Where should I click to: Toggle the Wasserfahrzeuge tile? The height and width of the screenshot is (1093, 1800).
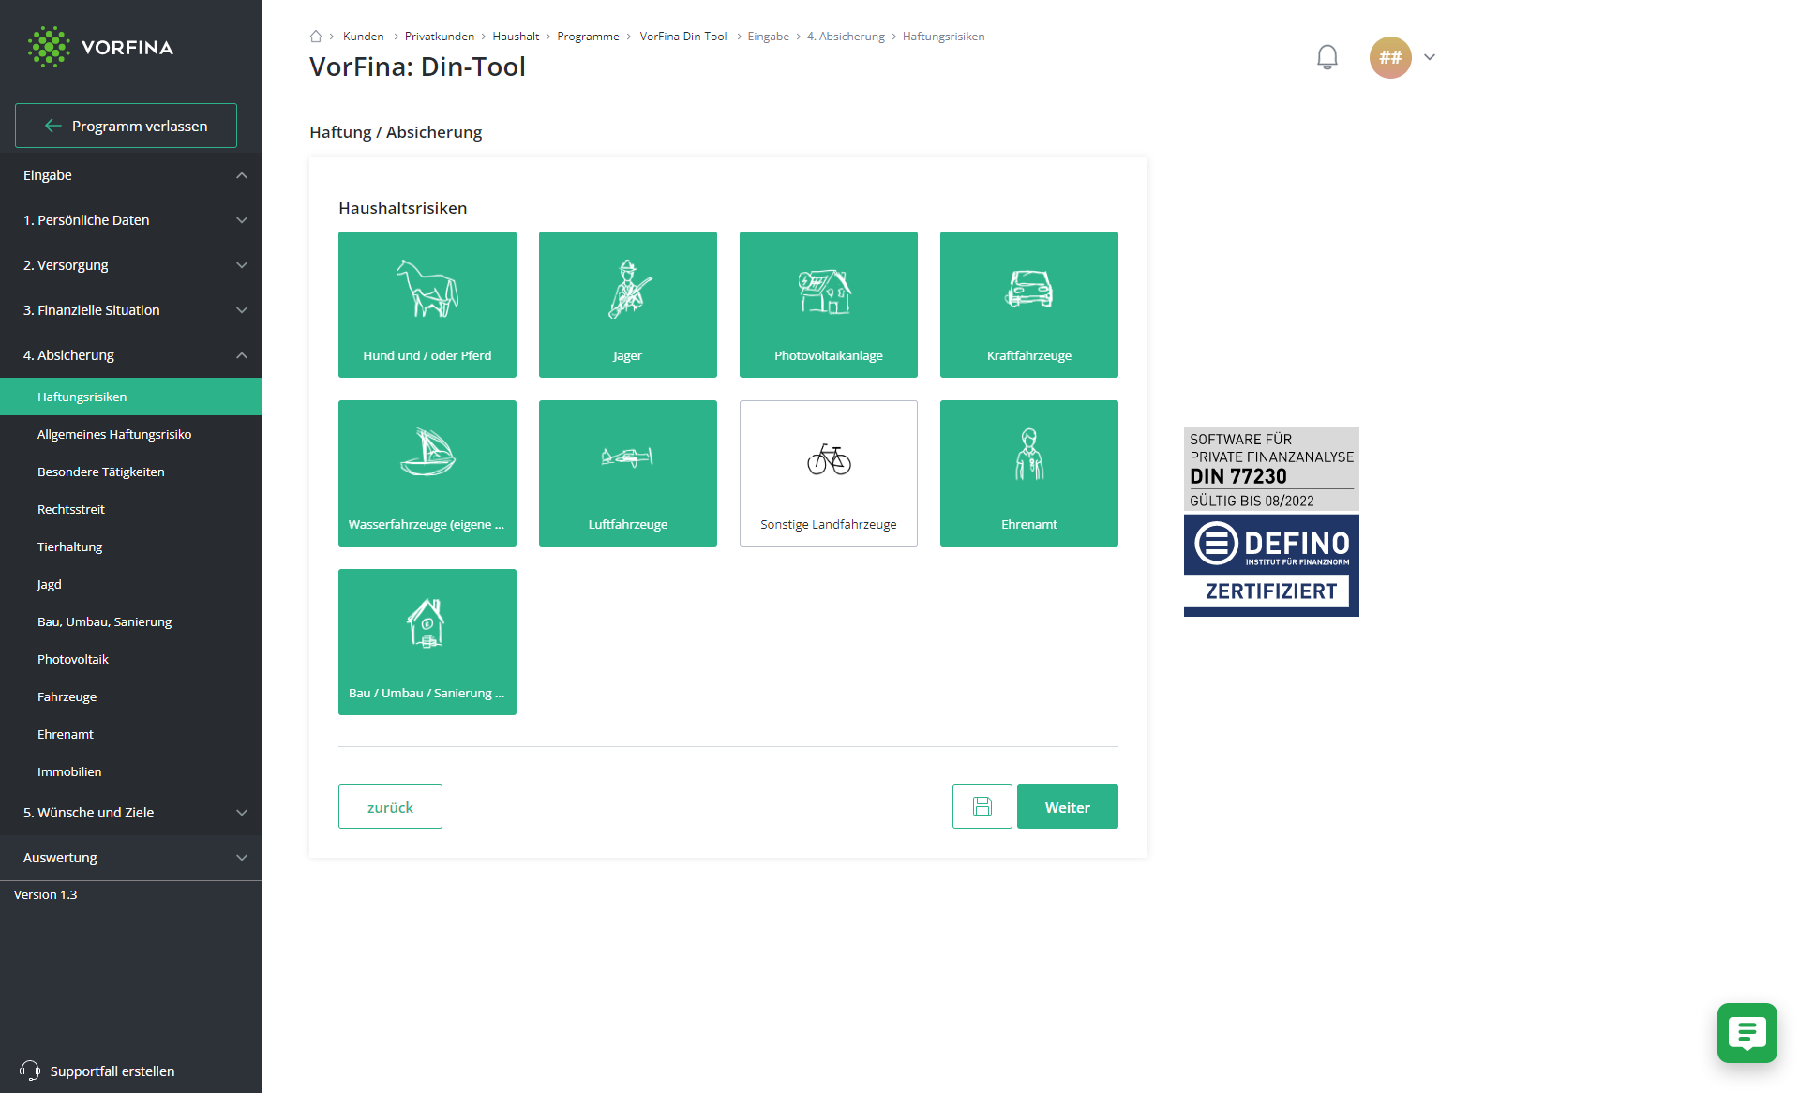click(x=427, y=473)
